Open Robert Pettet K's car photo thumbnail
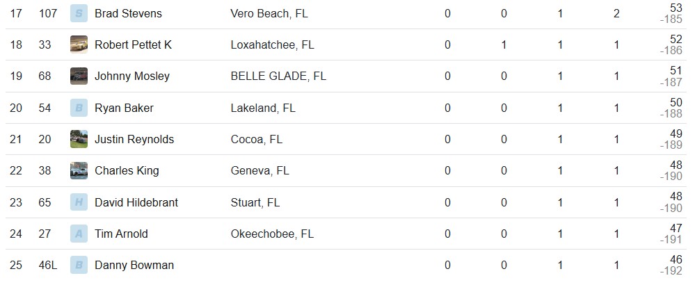 [79, 44]
